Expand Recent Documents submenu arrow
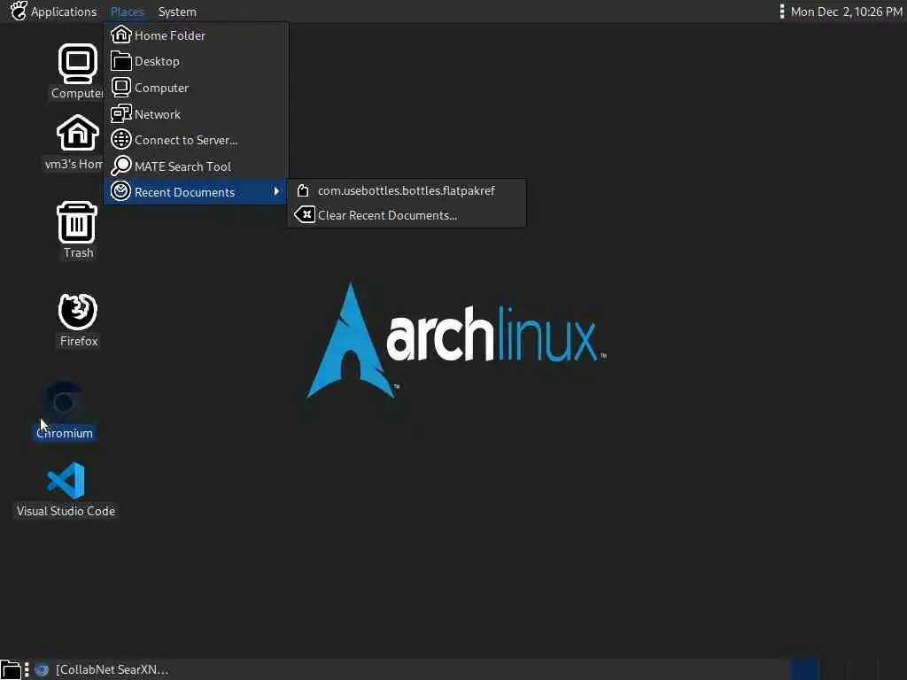Screen dimensions: 907x680 [x=276, y=191]
